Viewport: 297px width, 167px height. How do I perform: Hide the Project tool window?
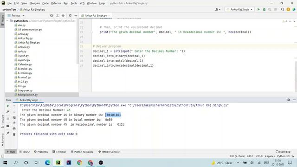pyautogui.click(x=76, y=15)
